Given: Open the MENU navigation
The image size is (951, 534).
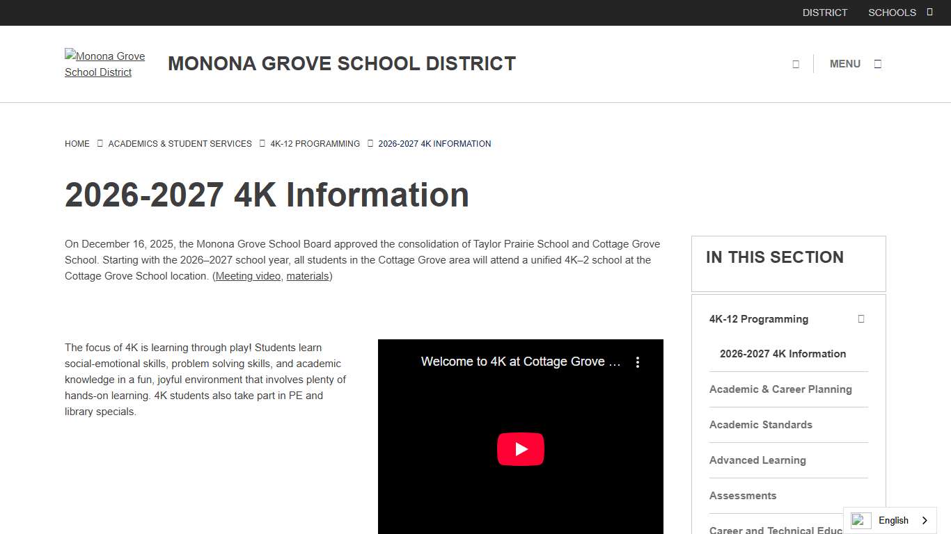Looking at the screenshot, I should click(845, 63).
